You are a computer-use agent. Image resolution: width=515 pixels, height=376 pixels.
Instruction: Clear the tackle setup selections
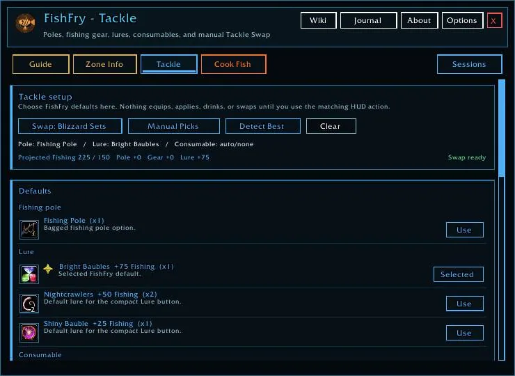coord(331,126)
